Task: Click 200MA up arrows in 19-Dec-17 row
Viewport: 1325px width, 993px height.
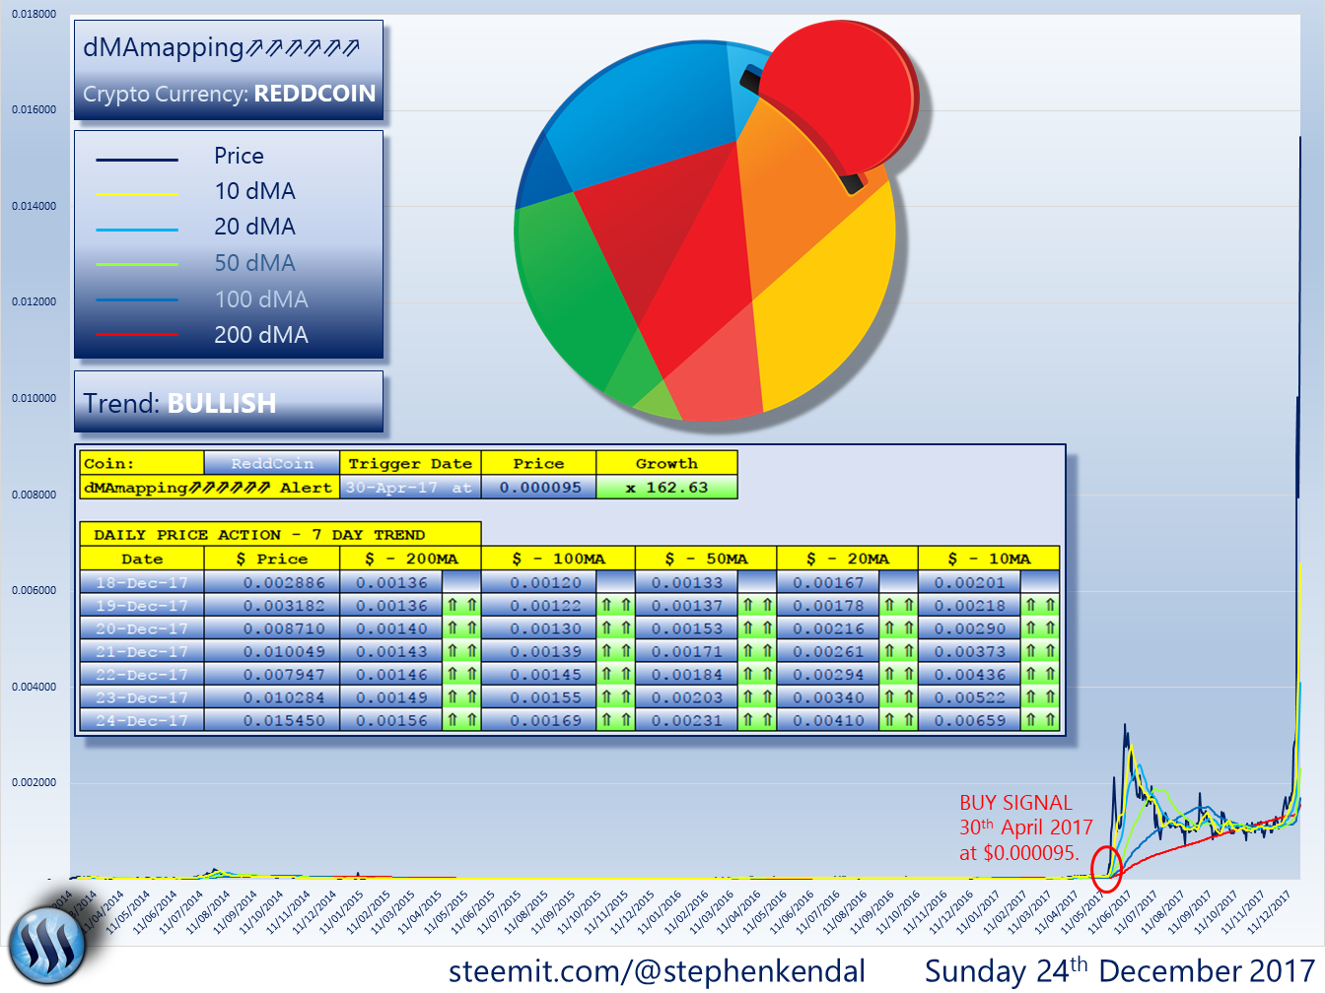Action: [461, 605]
